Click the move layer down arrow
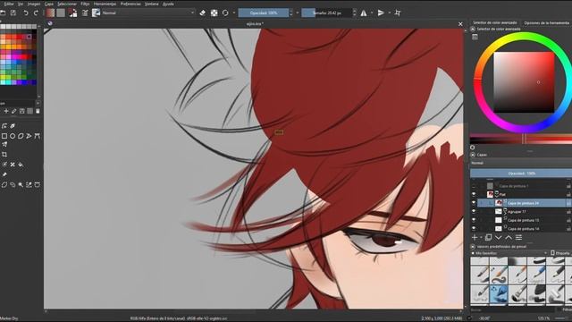The width and height of the screenshot is (572, 322). click(499, 238)
